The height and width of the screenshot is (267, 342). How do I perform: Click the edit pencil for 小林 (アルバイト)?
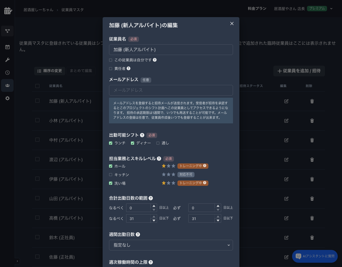(x=286, y=120)
